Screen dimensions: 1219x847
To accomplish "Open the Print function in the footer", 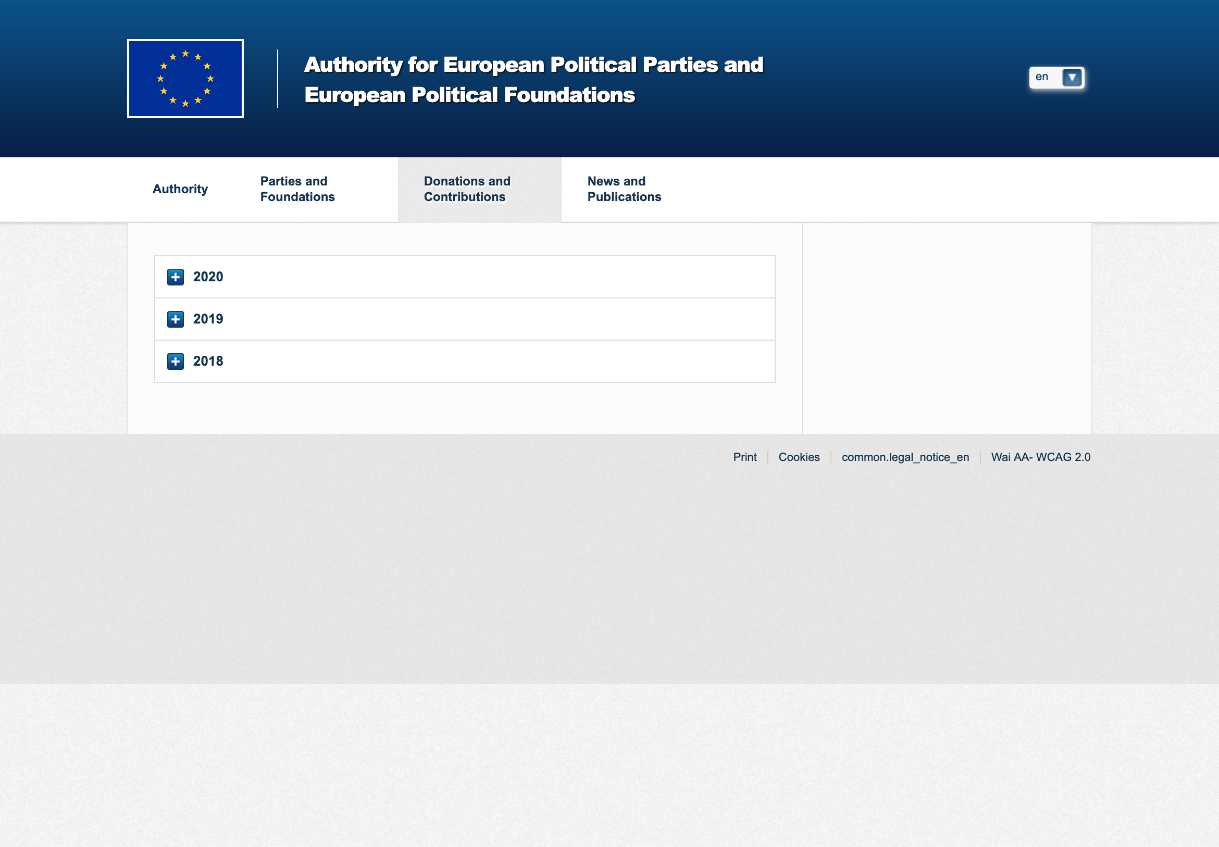I will 744,457.
